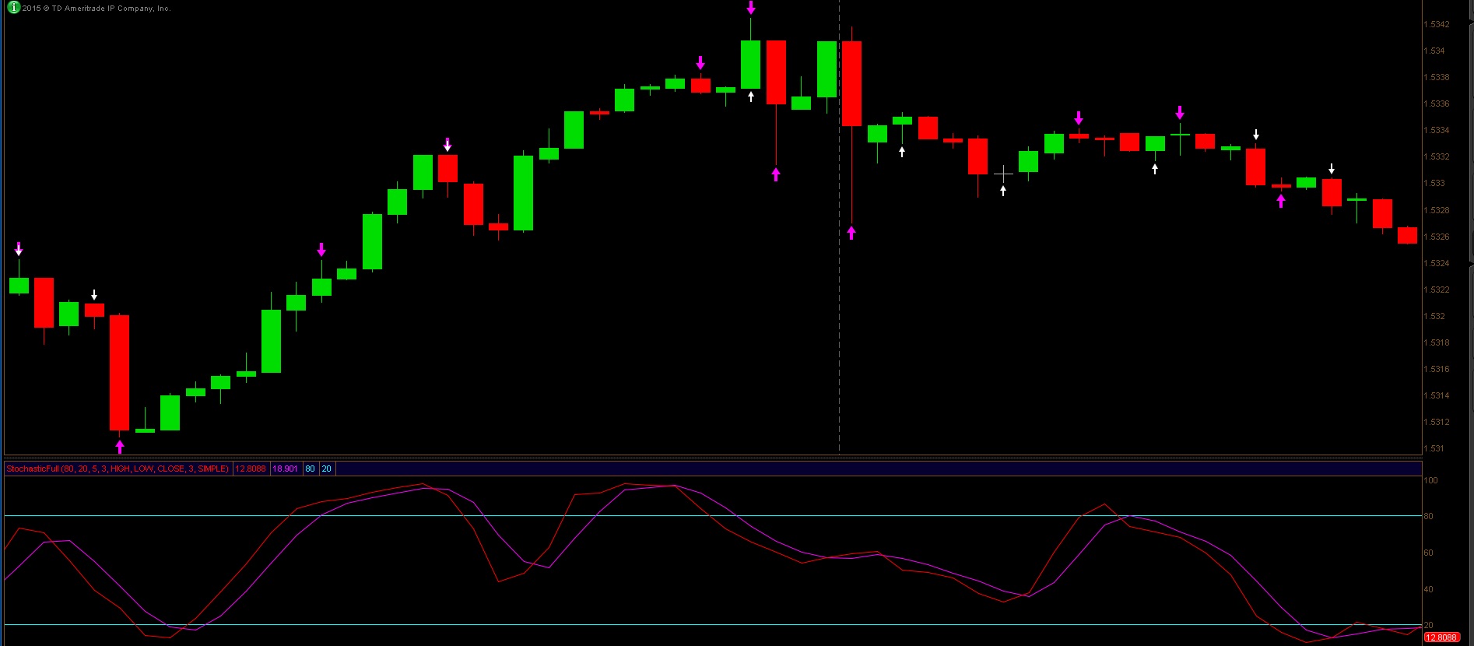Click the TD Ameritrade IP Company copyright text
Image resolution: width=1474 pixels, height=646 pixels.
click(x=97, y=9)
